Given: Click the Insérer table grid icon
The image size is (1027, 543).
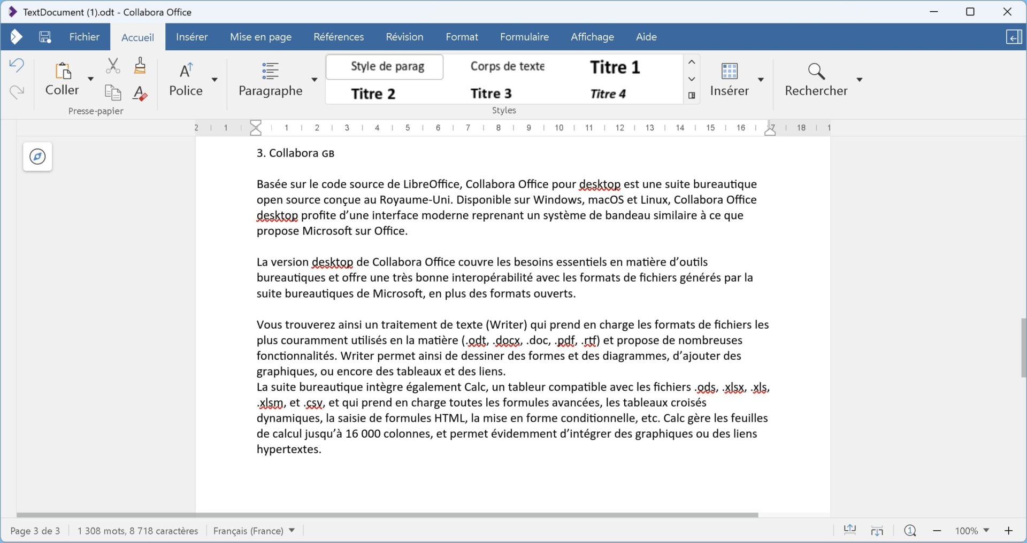Looking at the screenshot, I should 730,71.
